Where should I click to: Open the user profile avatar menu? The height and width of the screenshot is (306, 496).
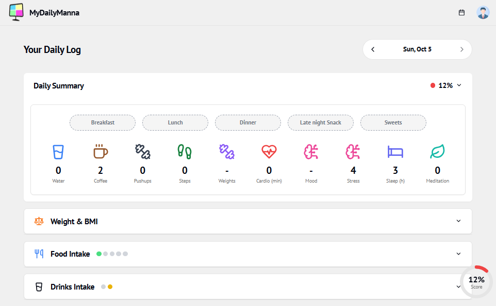pyautogui.click(x=483, y=12)
